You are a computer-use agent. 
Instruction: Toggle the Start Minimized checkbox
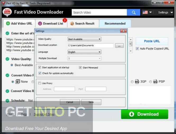tap(80, 68)
